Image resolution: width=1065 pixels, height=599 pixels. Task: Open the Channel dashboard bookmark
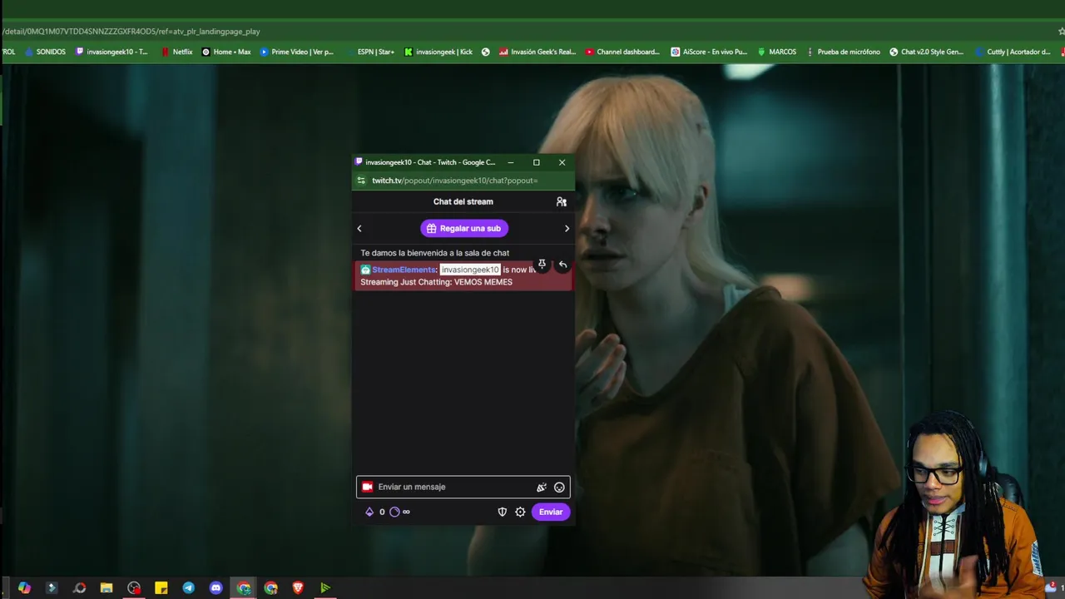[622, 52]
